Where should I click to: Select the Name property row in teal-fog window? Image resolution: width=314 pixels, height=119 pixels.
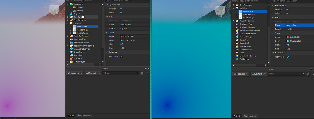[x=294, y=25]
